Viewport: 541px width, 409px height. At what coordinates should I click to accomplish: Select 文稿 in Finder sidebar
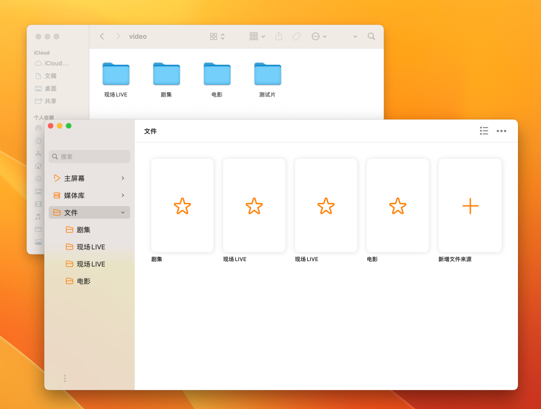click(x=46, y=75)
